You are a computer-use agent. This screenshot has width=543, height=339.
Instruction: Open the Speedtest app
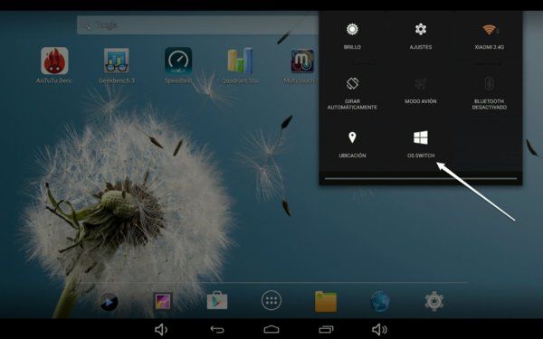178,65
